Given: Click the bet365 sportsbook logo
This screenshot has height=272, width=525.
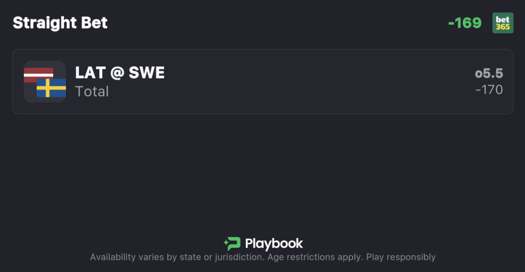Looking at the screenshot, I should point(502,23).
